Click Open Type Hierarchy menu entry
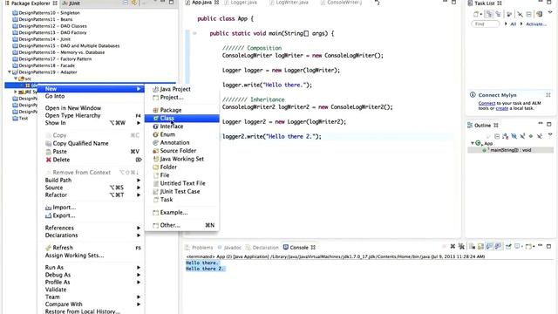The image size is (558, 314). 91,115
